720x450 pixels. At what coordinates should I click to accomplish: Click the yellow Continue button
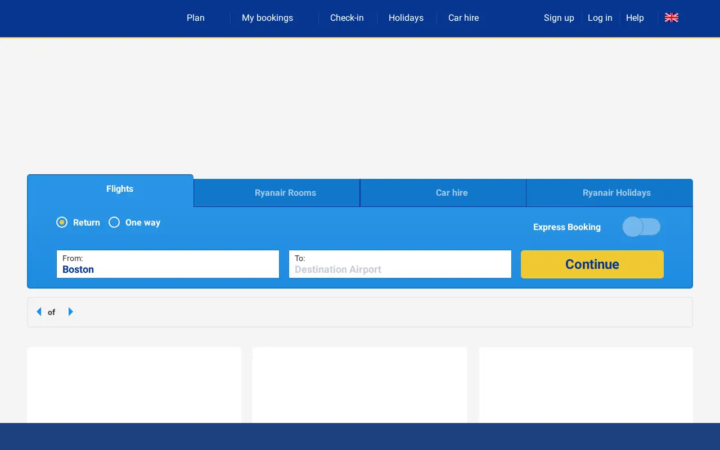click(x=592, y=264)
